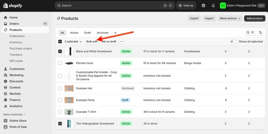The image size is (268, 134).
Task: Open the 2 selected dropdown
Action: point(73,42)
